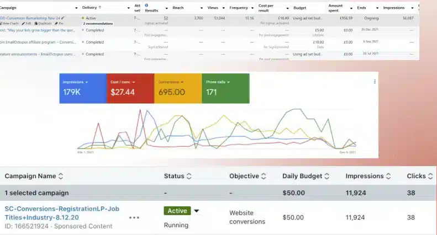Viewport: 437px width, 235px height.
Task: Open the Campaign column dropdown arrow
Action: [x=76, y=8]
